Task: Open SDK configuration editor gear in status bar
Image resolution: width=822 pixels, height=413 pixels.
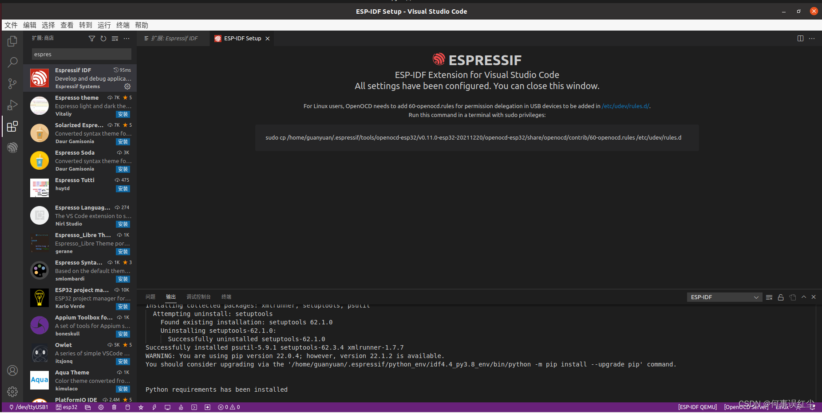Action: [x=101, y=407]
